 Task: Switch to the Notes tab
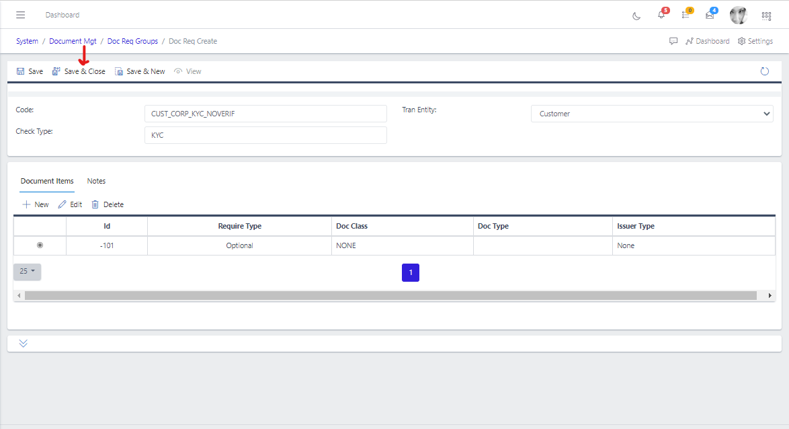pyautogui.click(x=96, y=182)
